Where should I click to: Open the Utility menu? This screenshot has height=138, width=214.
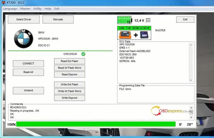pyautogui.click(x=37, y=8)
